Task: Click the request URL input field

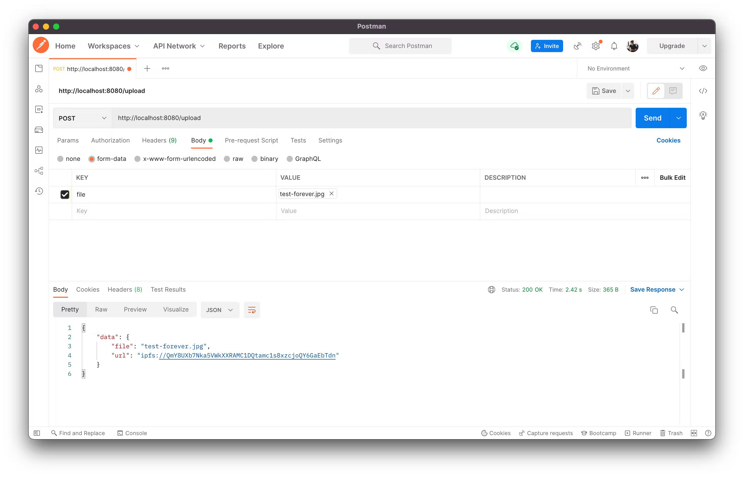Action: pos(371,118)
